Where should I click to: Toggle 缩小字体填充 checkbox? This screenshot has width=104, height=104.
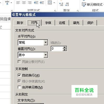(x=19, y=81)
